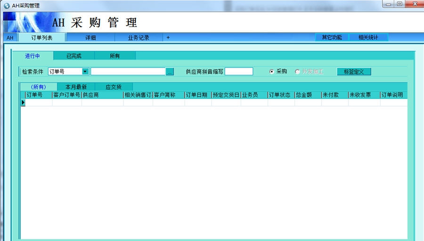
Task: Click the search keyword input field
Action: click(x=128, y=72)
